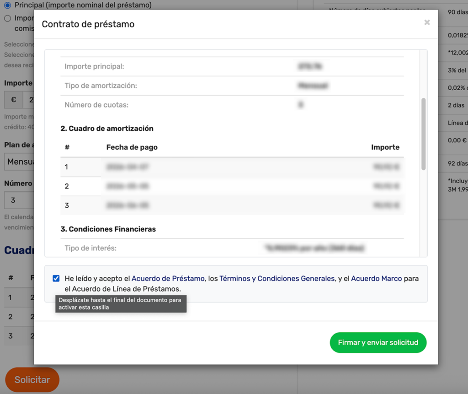This screenshot has width=468, height=394.
Task: Open the Términos y Condiciones Generales link
Action: [x=277, y=278]
